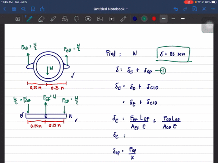
Task: Select the Eraser tool
Action: point(41,19)
